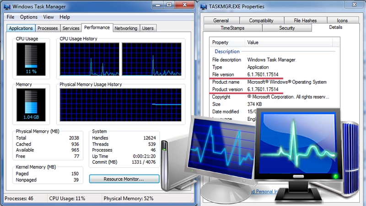Click the Up Time value 0:00:21:20
The image size is (366, 206).
click(144, 156)
